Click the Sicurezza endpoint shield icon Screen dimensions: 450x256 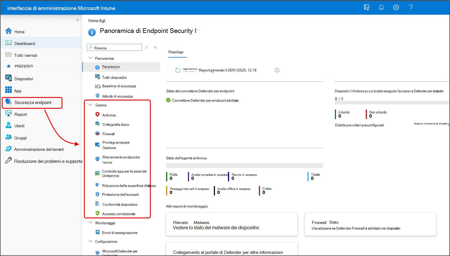tap(8, 102)
